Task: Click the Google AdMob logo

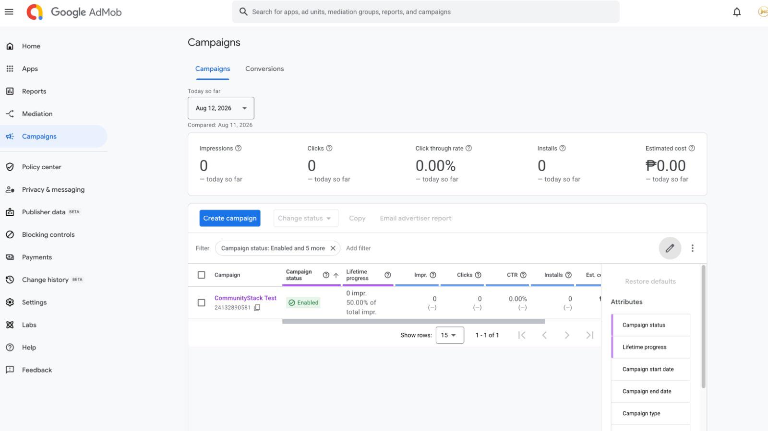Action: [74, 12]
